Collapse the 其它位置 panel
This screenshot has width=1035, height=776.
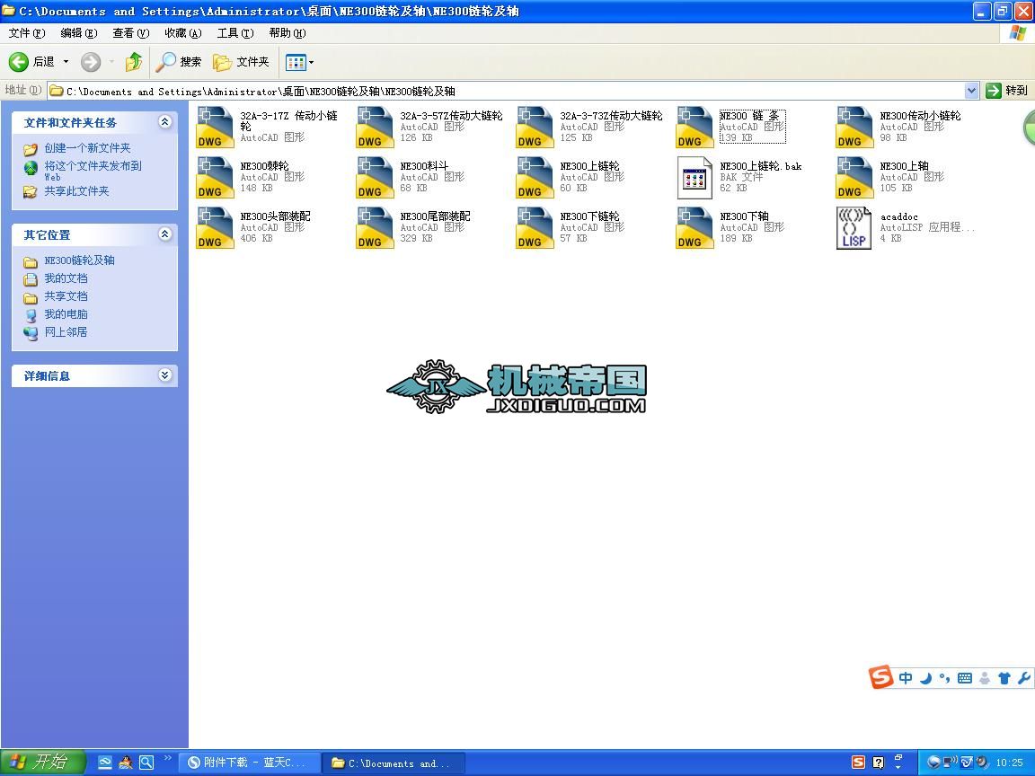[x=164, y=234]
